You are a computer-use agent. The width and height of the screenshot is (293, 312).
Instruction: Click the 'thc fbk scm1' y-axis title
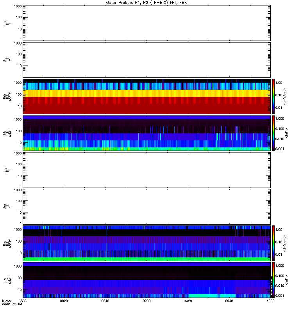[7, 280]
